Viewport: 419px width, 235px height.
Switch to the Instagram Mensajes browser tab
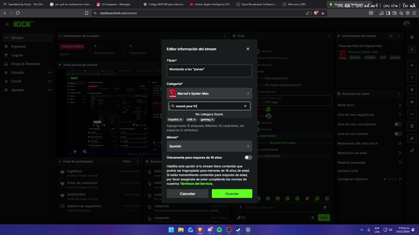(x=116, y=4)
